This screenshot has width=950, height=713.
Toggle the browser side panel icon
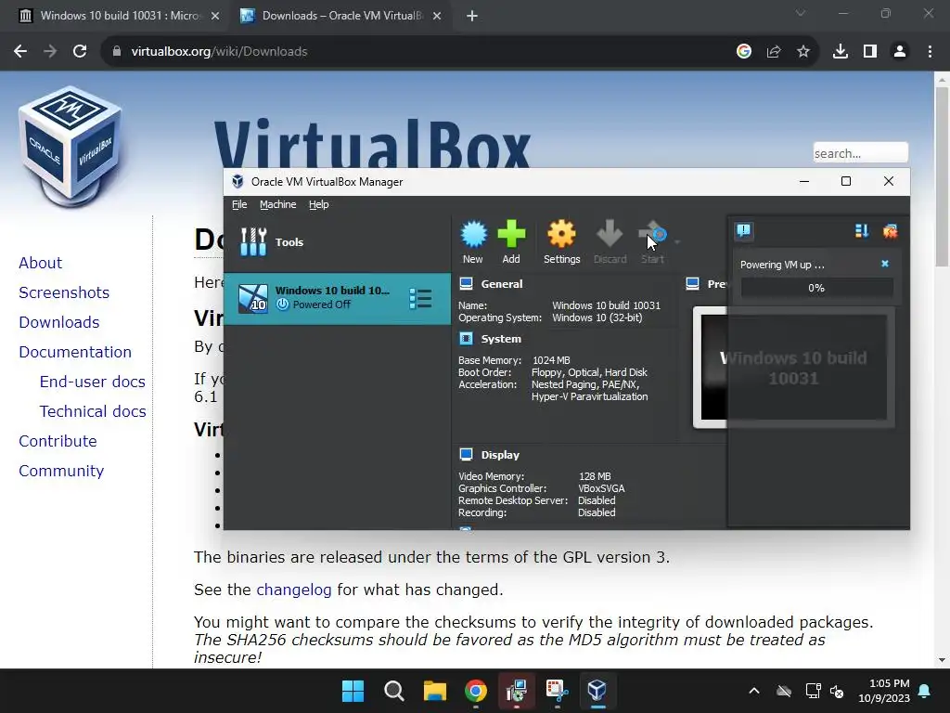[870, 52]
